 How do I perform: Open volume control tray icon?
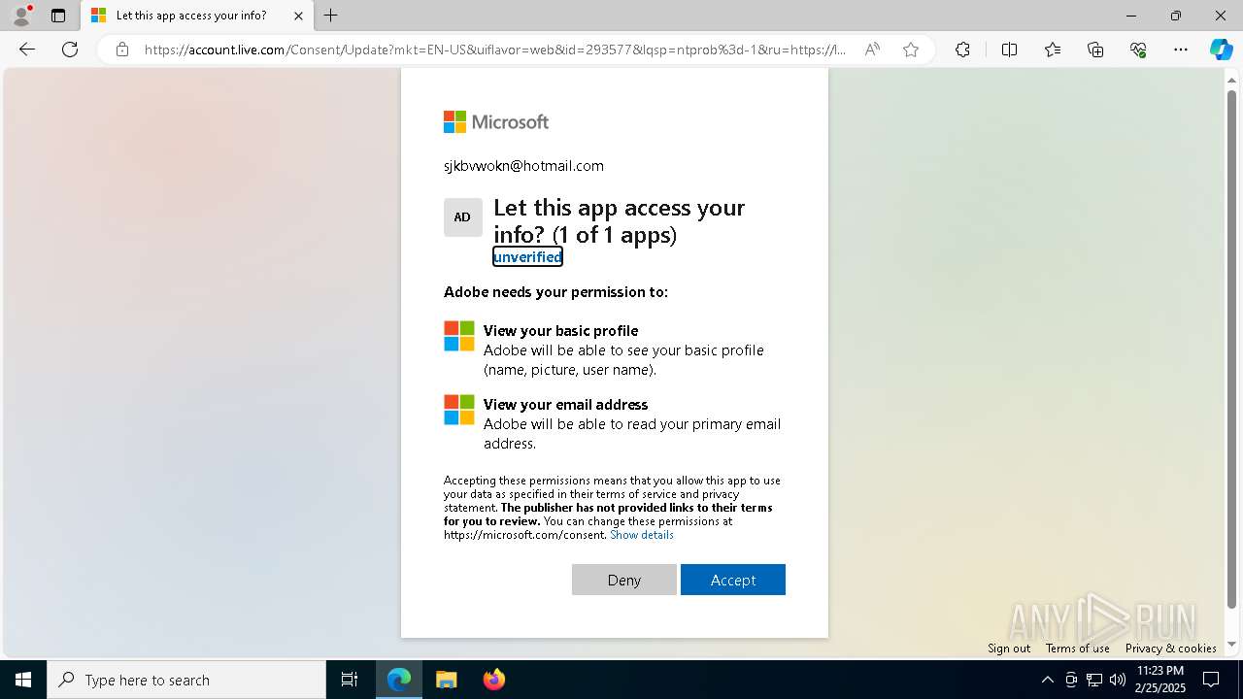point(1118,680)
